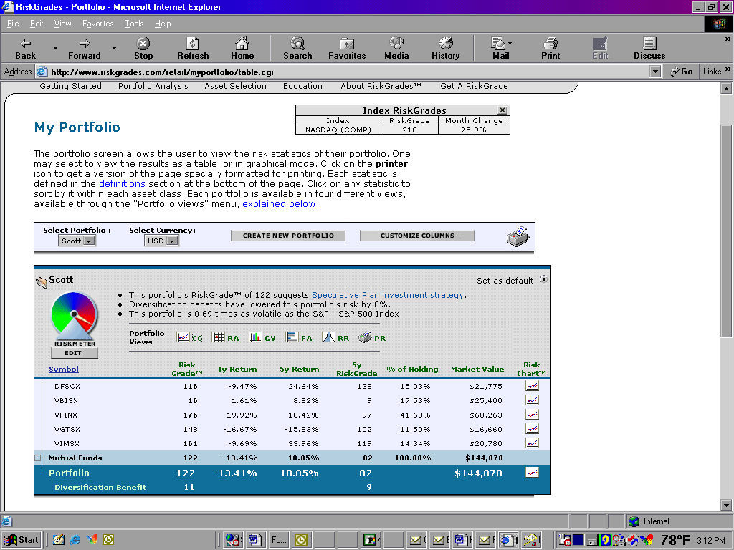Open the Favorites menu
The width and height of the screenshot is (734, 550).
(x=97, y=24)
